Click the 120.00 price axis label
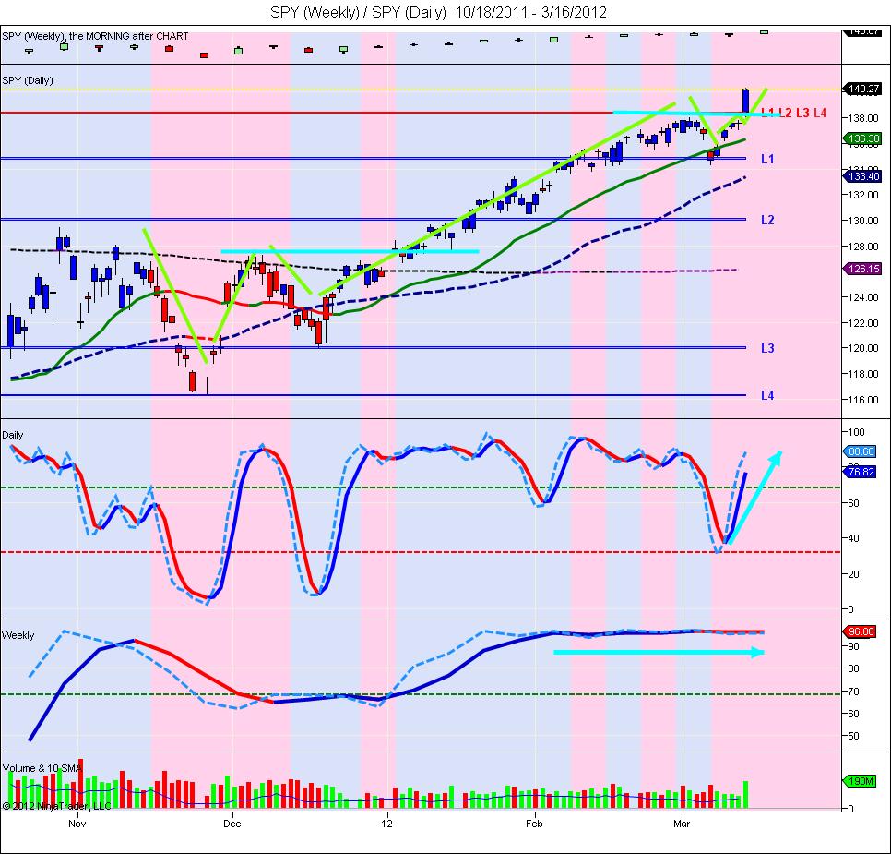Viewport: 891px width, 854px height. pyautogui.click(x=863, y=348)
